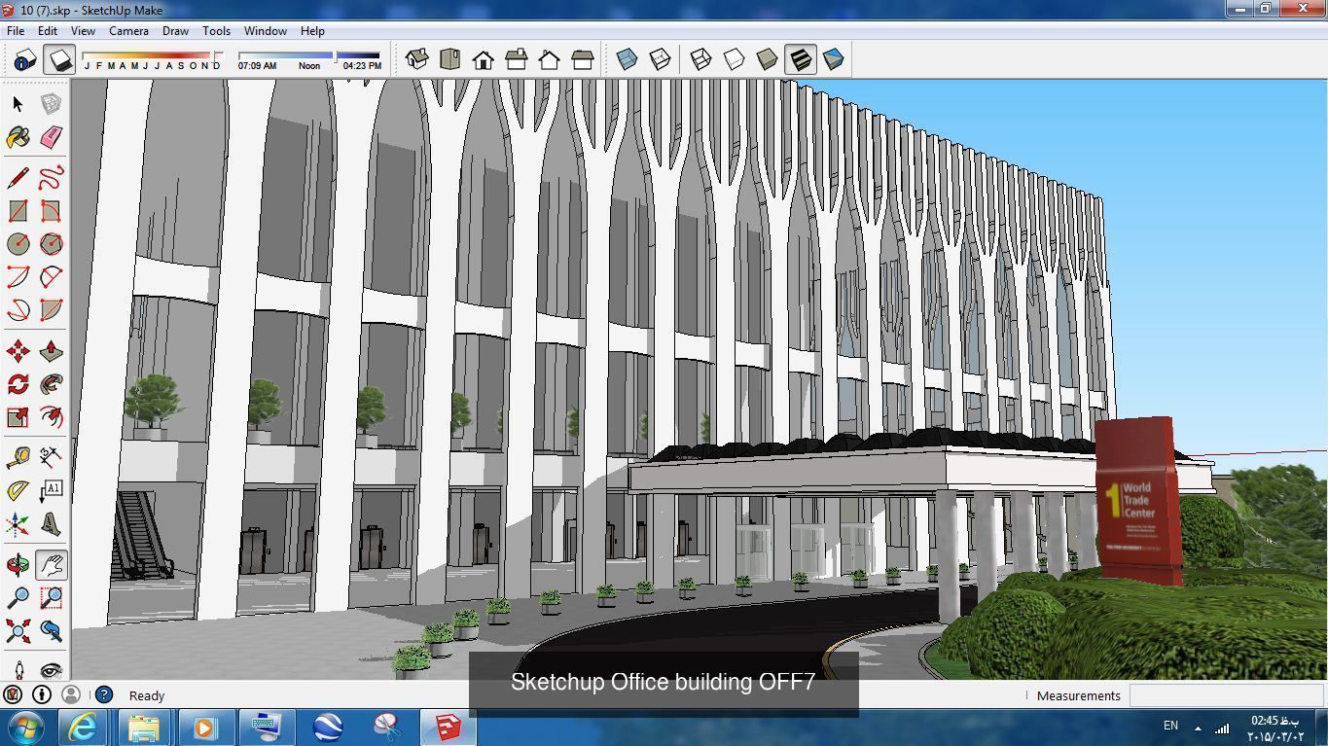Choose the Paint Bucket tool
Screen dimensions: 1328x746
click(18, 137)
